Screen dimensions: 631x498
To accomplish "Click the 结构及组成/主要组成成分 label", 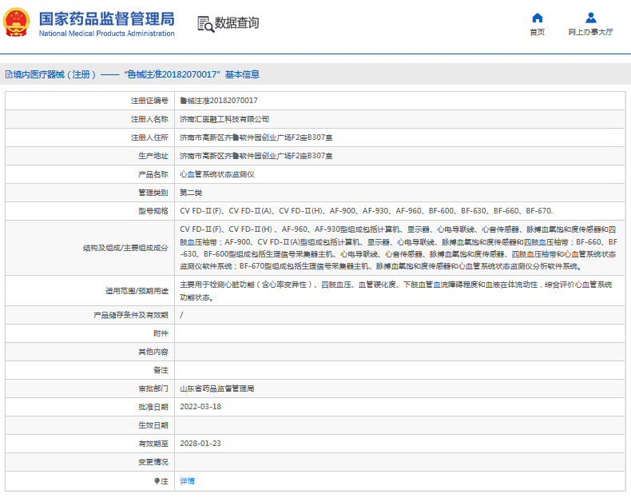I will 125,248.
